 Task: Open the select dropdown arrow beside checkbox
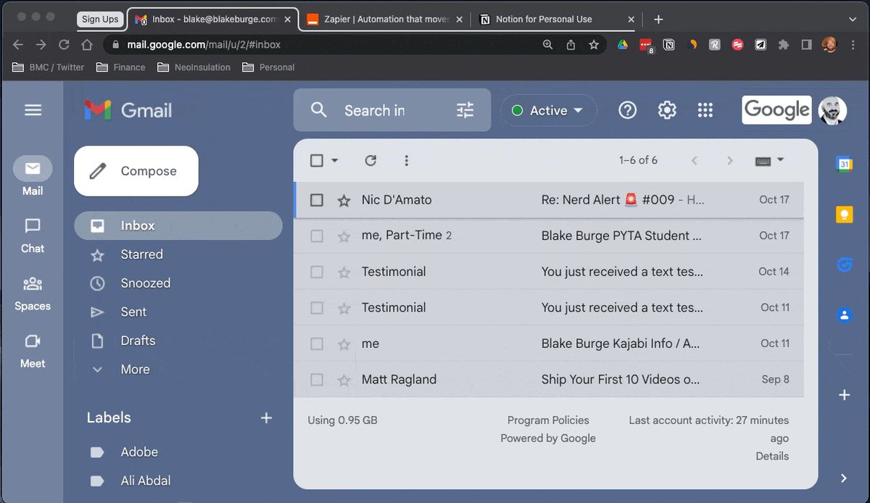tap(335, 160)
